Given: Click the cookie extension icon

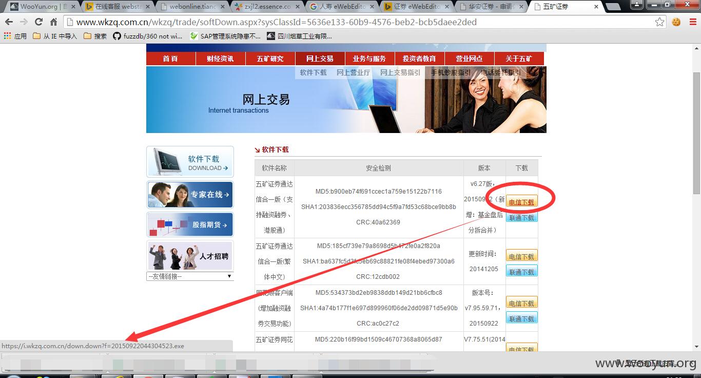Looking at the screenshot, I should tap(676, 22).
